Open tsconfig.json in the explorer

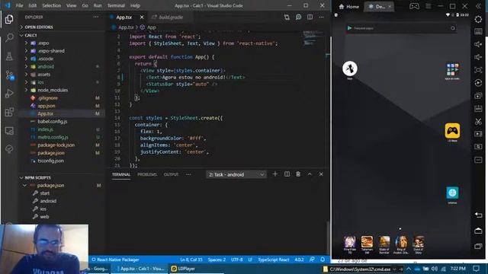pos(50,161)
